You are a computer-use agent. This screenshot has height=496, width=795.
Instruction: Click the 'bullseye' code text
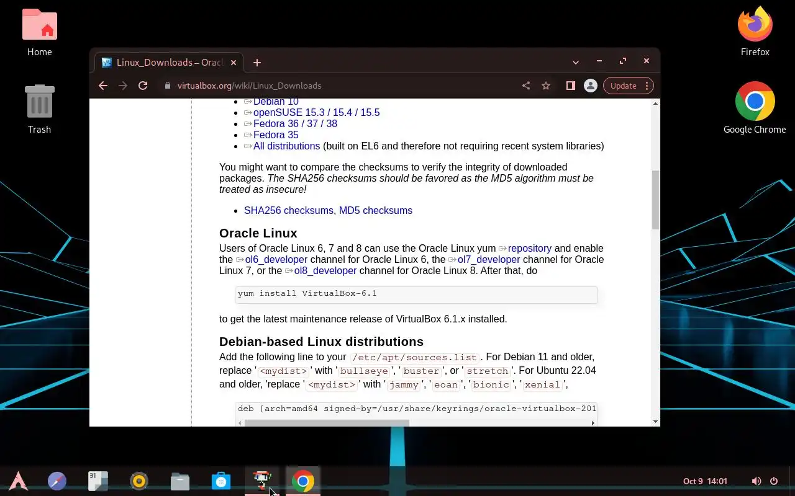pos(364,371)
